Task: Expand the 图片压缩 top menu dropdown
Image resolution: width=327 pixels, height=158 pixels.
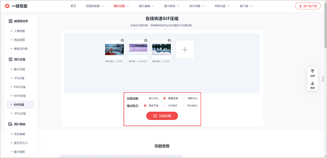Action: point(121,6)
